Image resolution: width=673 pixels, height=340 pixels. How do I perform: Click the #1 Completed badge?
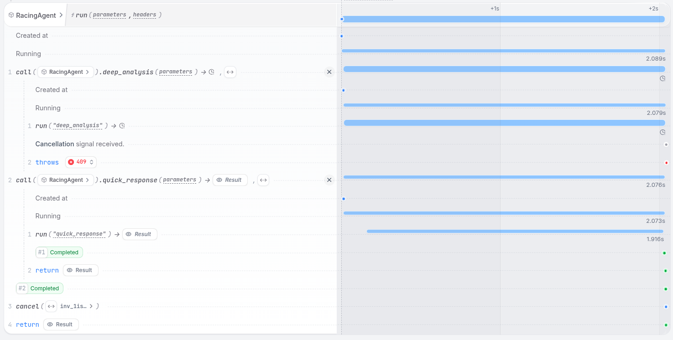tap(59, 252)
